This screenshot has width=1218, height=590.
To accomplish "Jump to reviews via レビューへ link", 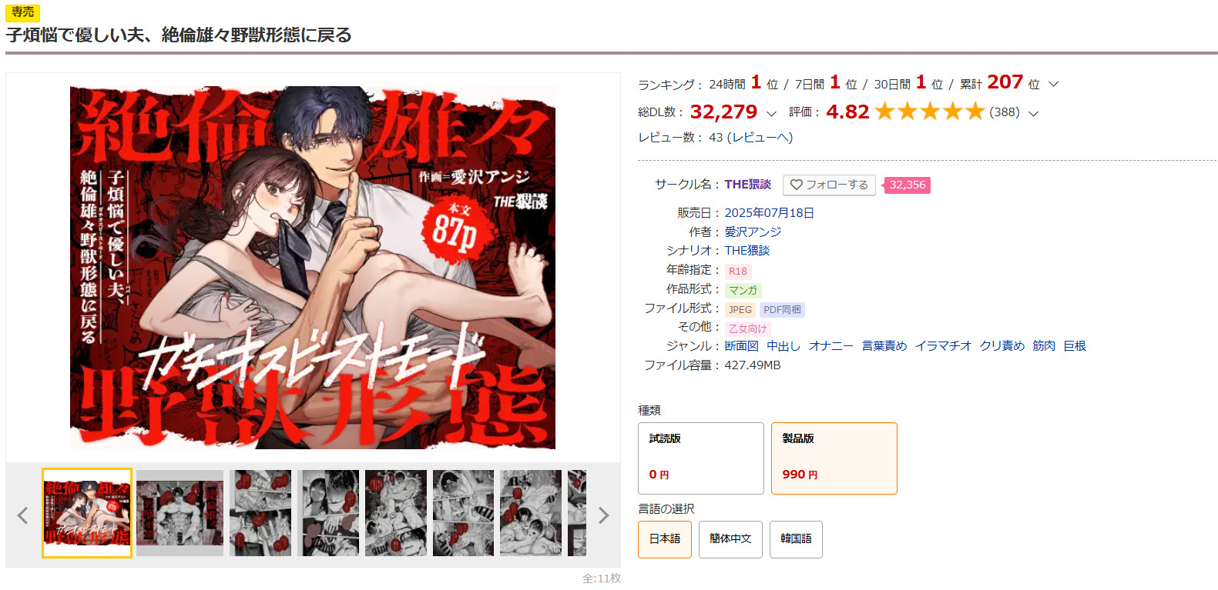I will (760, 137).
